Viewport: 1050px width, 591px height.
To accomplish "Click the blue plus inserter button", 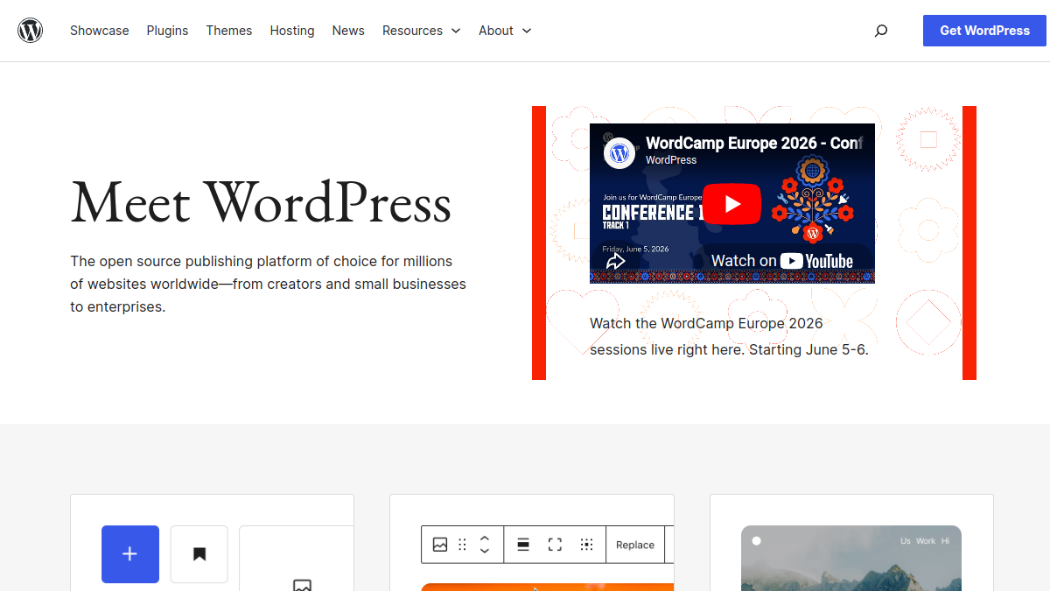I will pos(130,554).
